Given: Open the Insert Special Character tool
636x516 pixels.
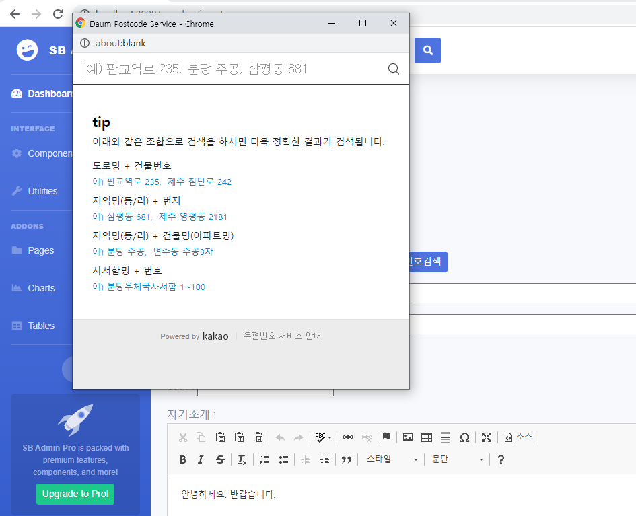Looking at the screenshot, I should click(464, 437).
